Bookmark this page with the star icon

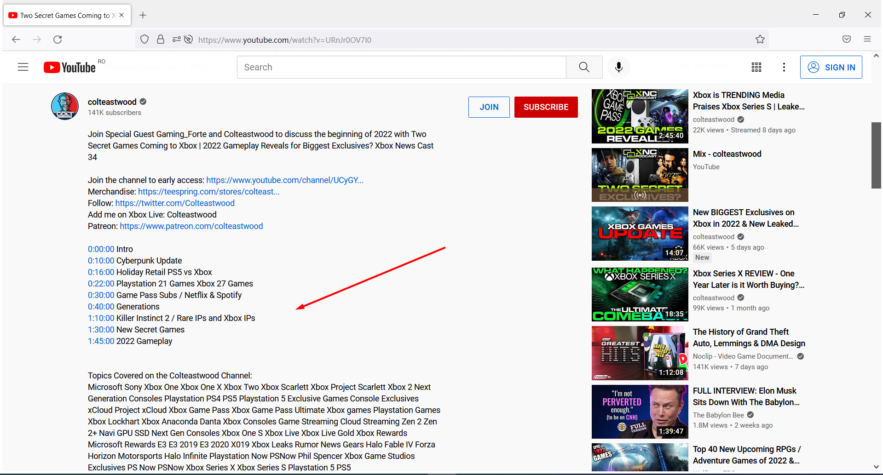pyautogui.click(x=760, y=40)
